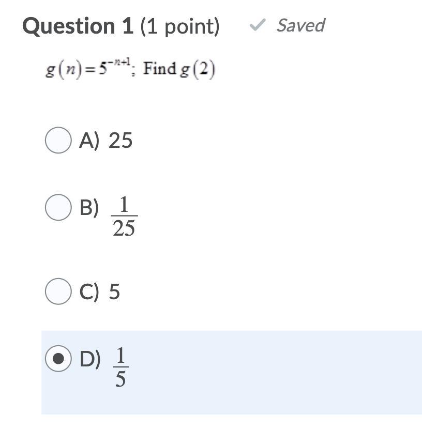Click the 'B)' option letter
The width and height of the screenshot is (422, 430).
pos(89,207)
